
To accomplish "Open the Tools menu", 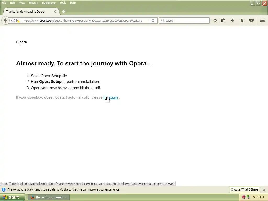I will [x=63, y=3].
